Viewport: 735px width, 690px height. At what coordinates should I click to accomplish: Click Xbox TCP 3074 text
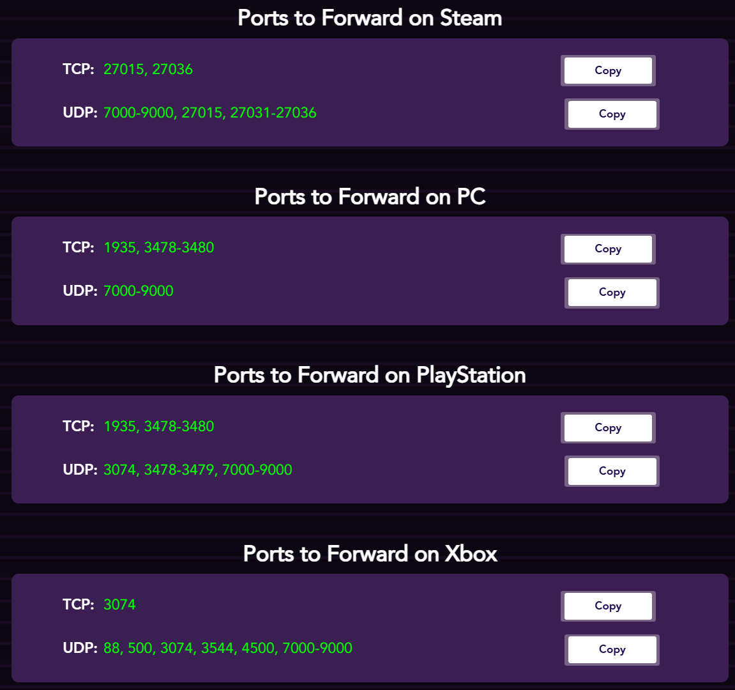click(119, 604)
